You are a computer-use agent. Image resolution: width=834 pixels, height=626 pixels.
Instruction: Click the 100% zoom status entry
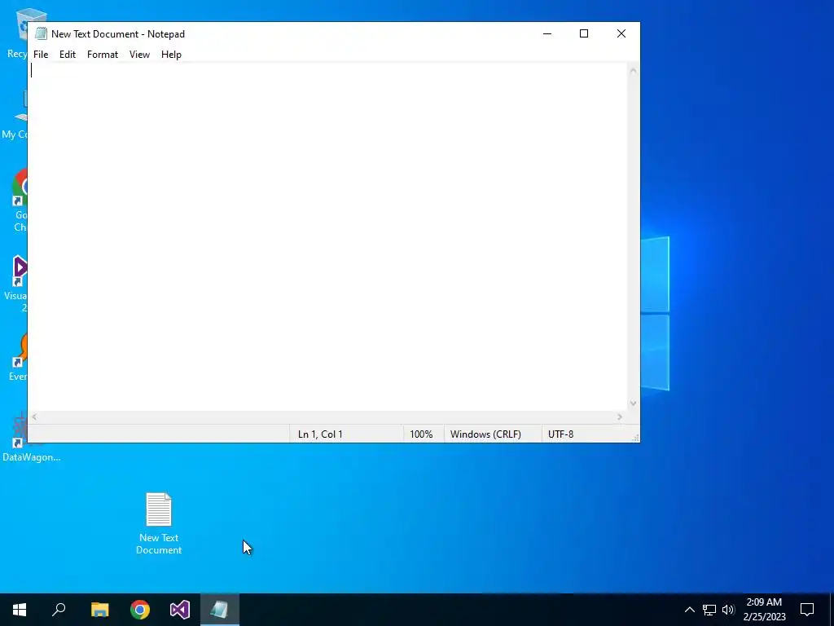tap(421, 434)
